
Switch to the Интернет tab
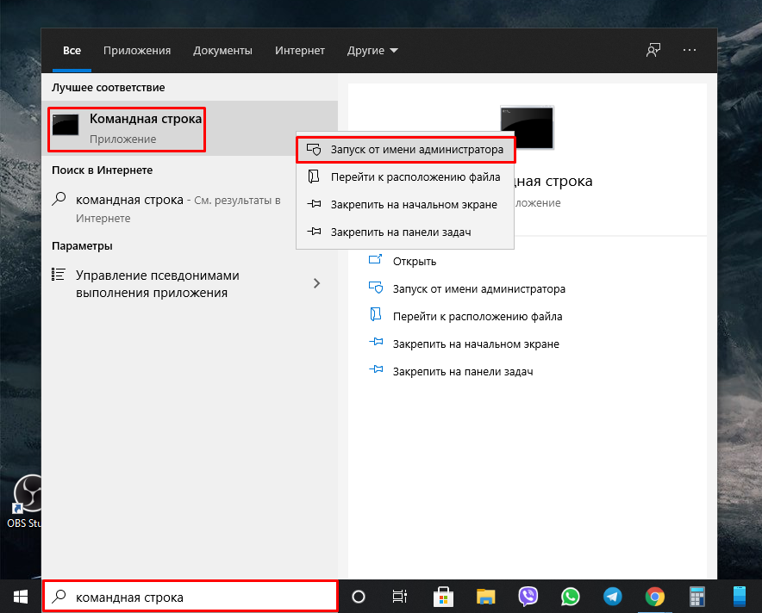point(299,51)
